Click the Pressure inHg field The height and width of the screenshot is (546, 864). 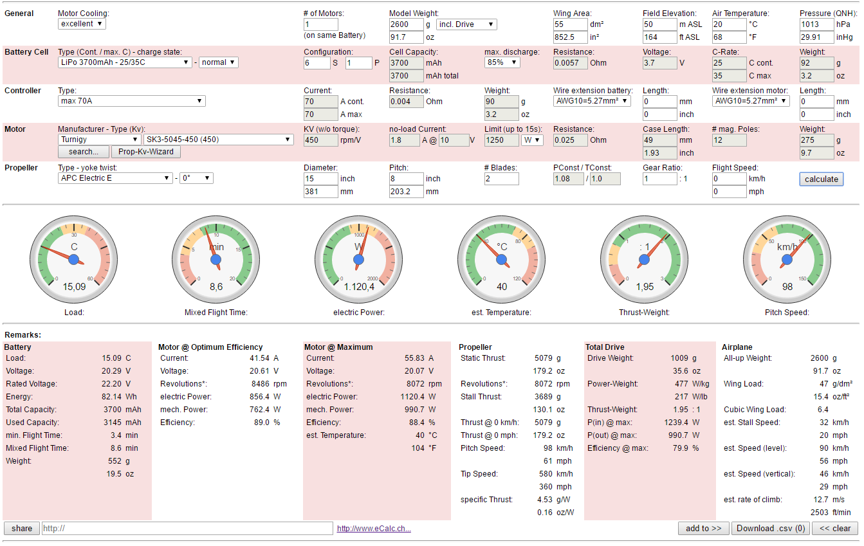816,37
